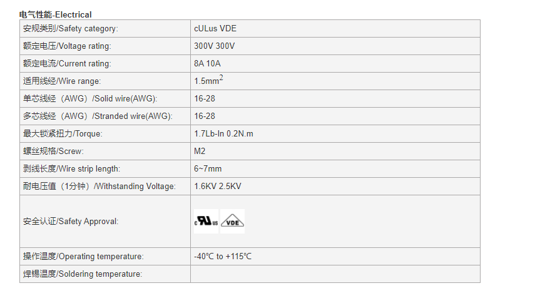
Task: Select the Electrical section heading
Action: pos(55,14)
